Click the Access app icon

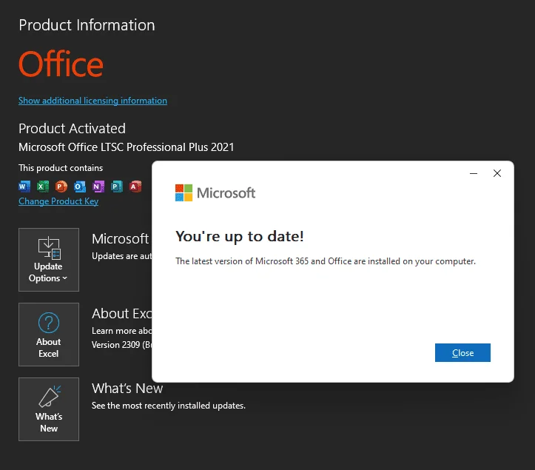(135, 187)
